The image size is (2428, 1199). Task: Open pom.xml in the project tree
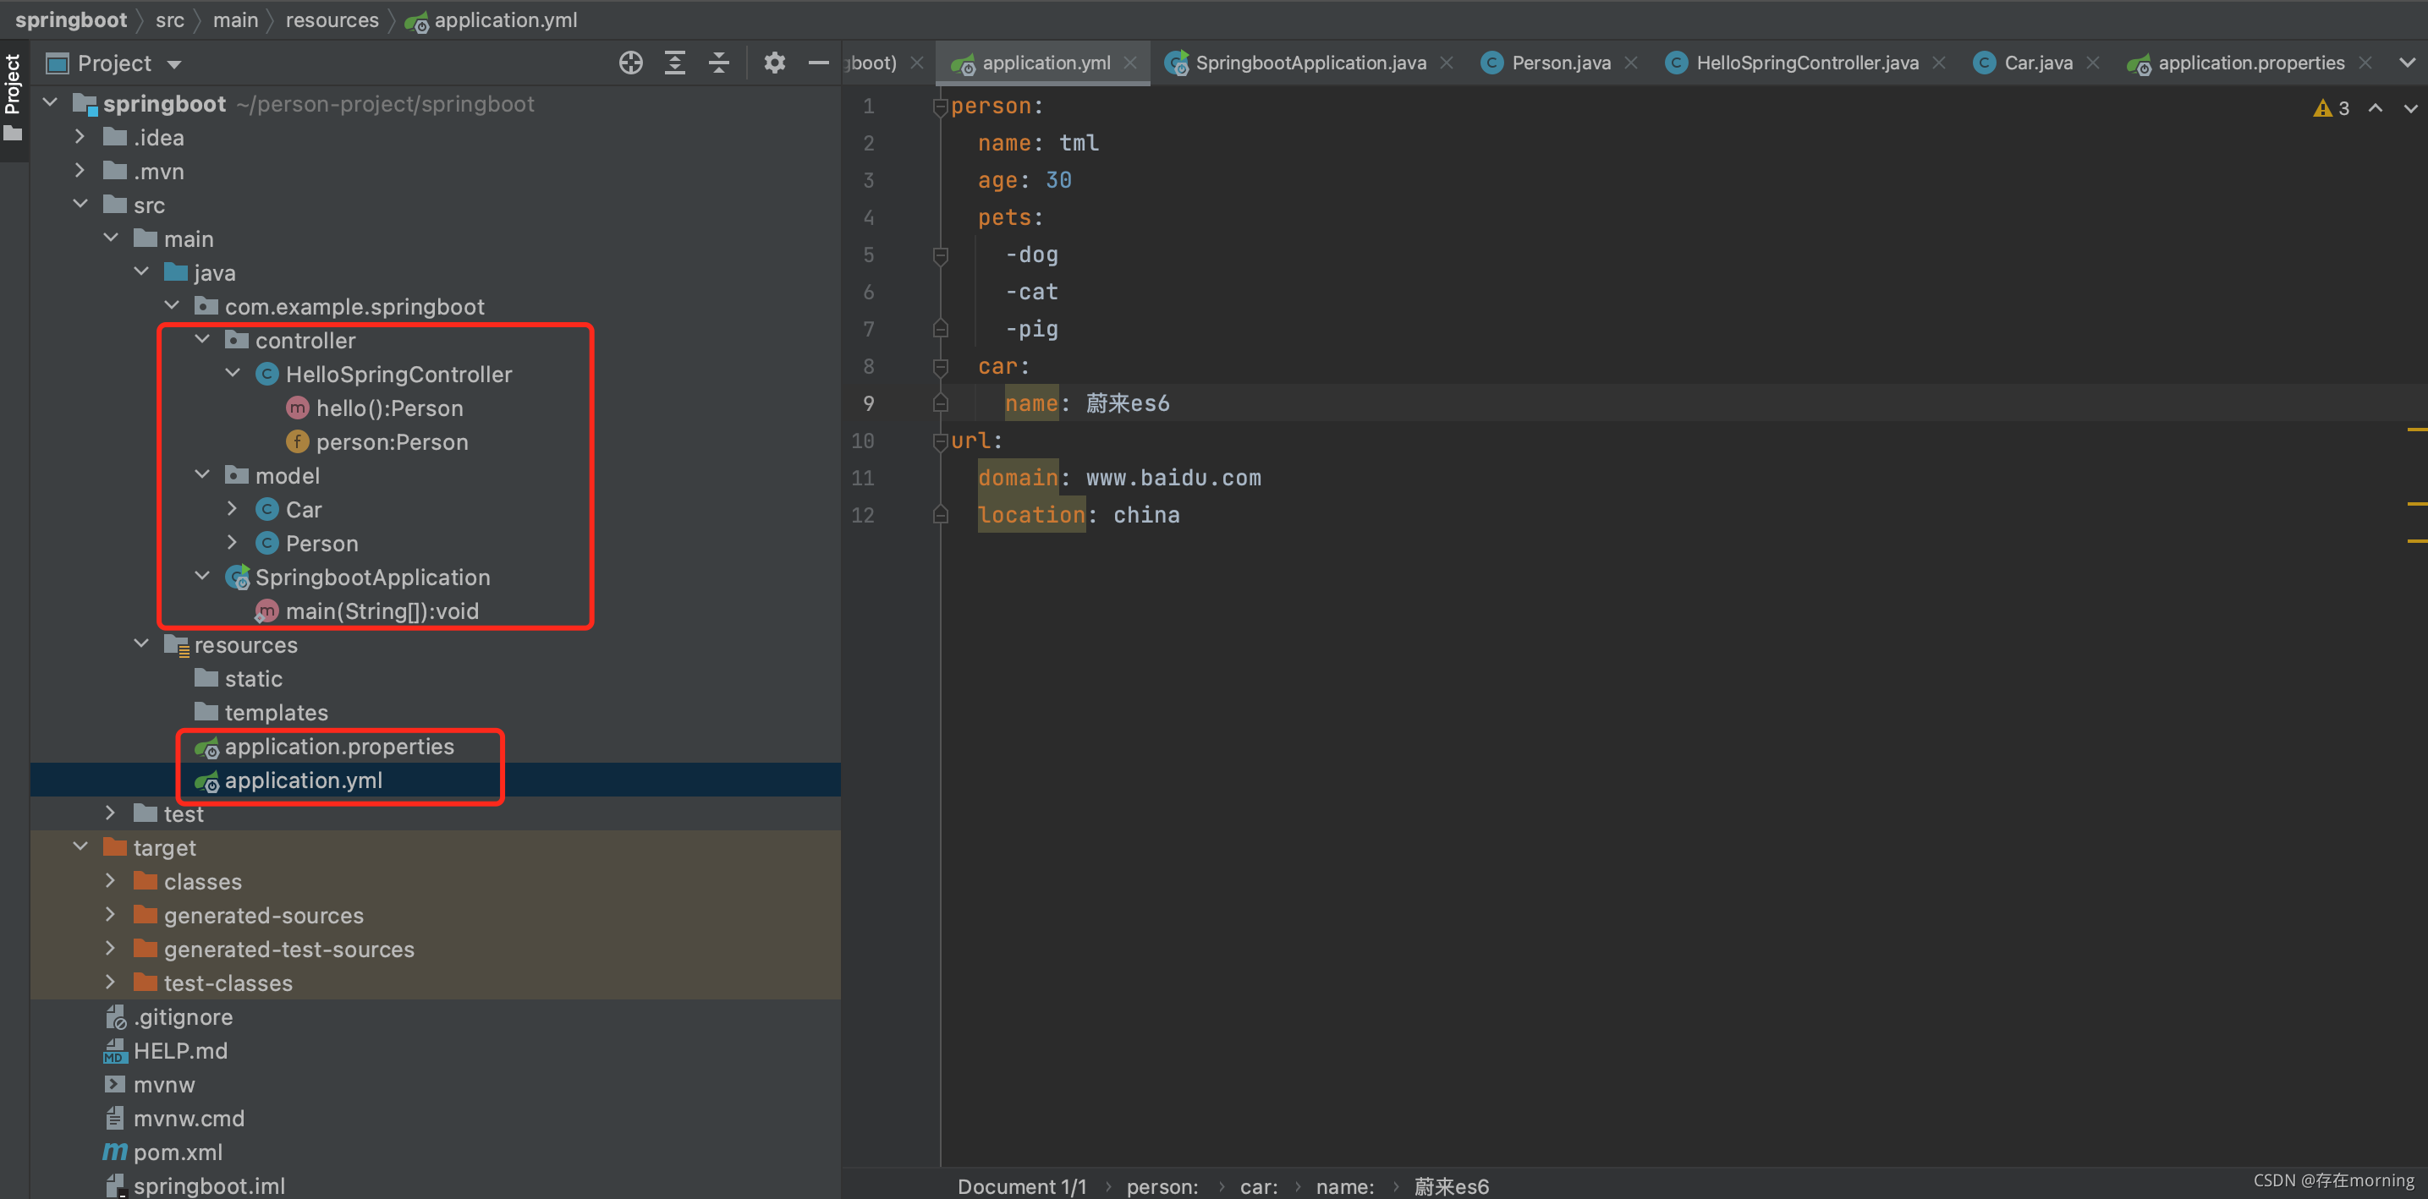[177, 1152]
